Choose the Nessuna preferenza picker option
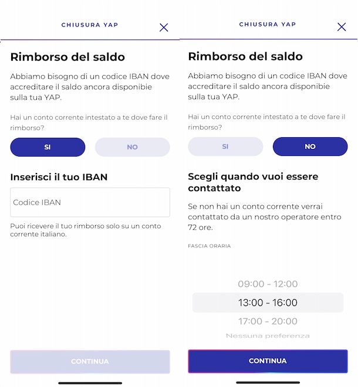358x387 pixels. pos(268,336)
